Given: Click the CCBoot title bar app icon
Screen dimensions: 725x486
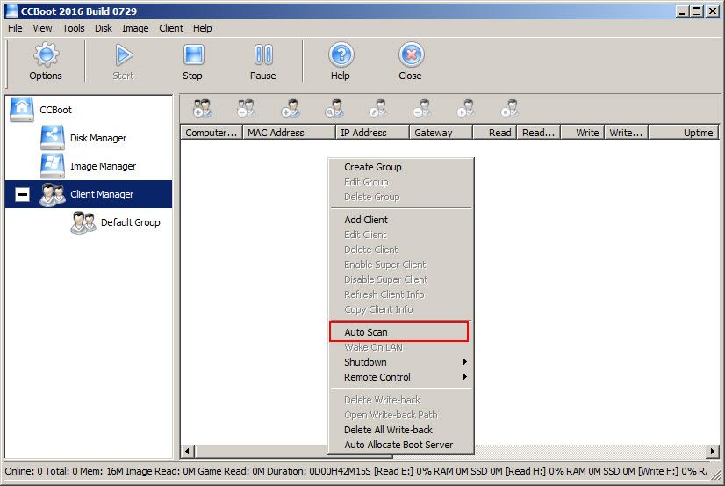Looking at the screenshot, I should click(x=11, y=11).
